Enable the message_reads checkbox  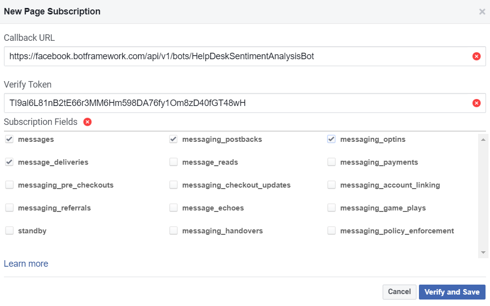(x=173, y=162)
